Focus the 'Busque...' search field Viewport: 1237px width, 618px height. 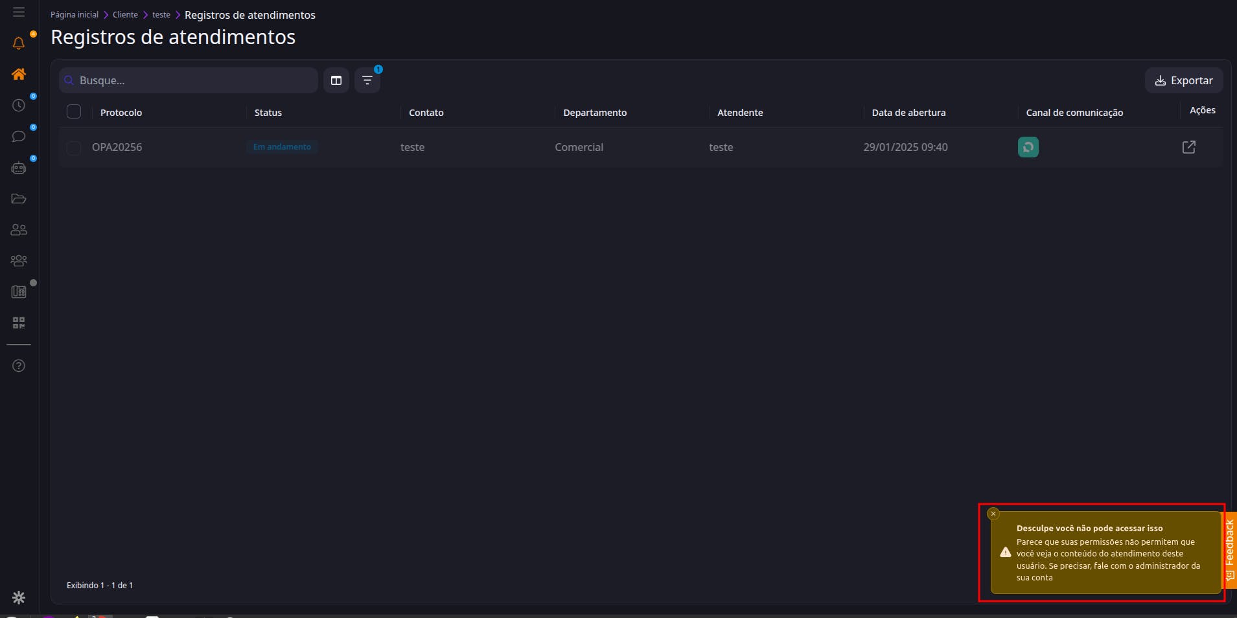tap(189, 80)
